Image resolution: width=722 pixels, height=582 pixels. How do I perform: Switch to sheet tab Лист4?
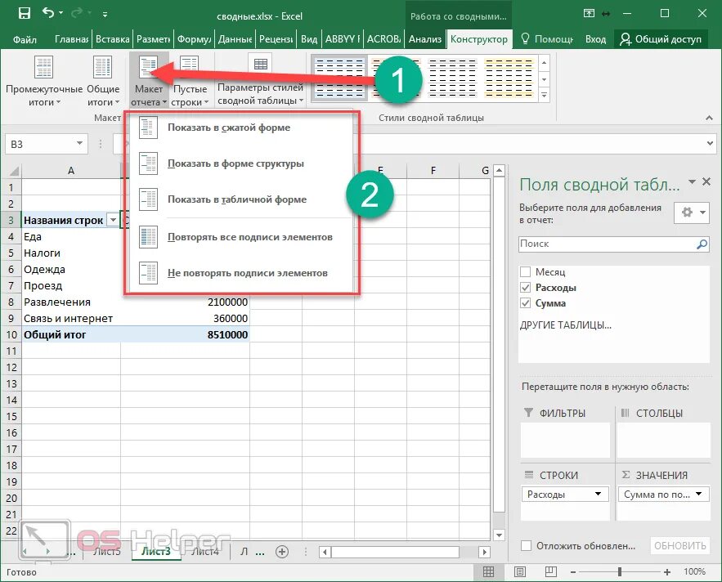(205, 551)
